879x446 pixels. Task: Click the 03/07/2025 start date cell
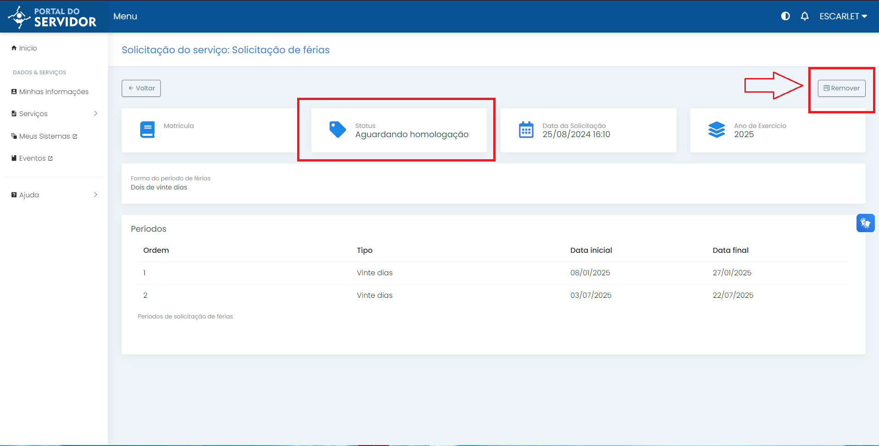pos(591,295)
